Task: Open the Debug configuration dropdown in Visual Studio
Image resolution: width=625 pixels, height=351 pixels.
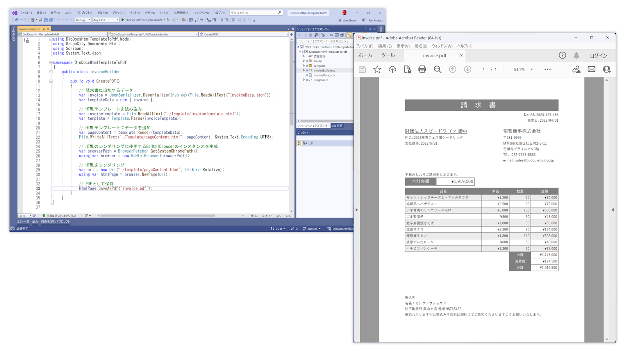Action: coord(83,20)
